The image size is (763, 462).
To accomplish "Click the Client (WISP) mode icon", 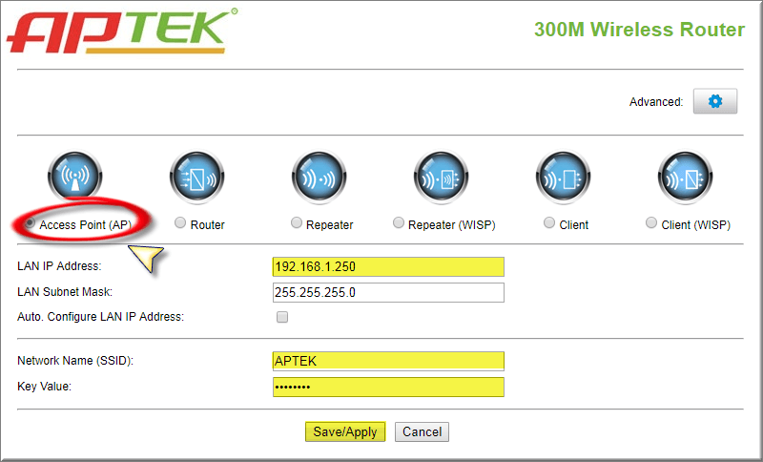I will 685,178.
